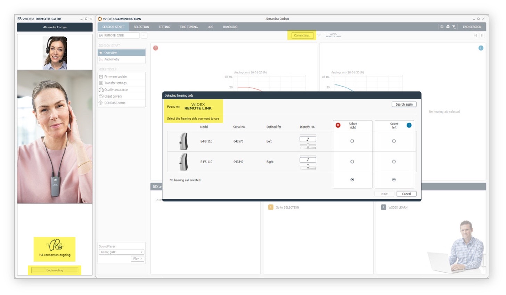
Task: Click the previous step arrow icon
Action: pyautogui.click(x=475, y=35)
